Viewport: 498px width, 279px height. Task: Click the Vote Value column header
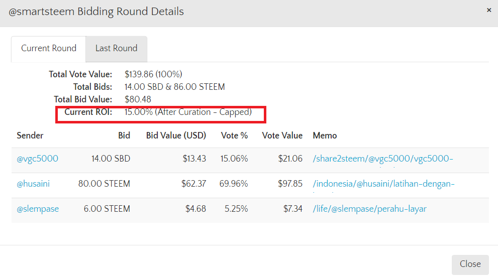pos(282,135)
